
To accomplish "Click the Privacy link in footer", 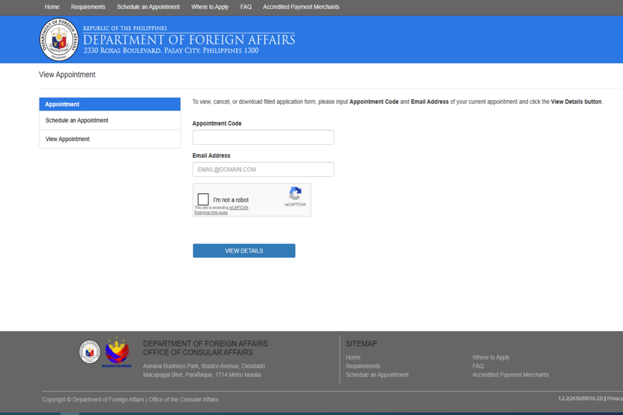I will tap(614, 399).
